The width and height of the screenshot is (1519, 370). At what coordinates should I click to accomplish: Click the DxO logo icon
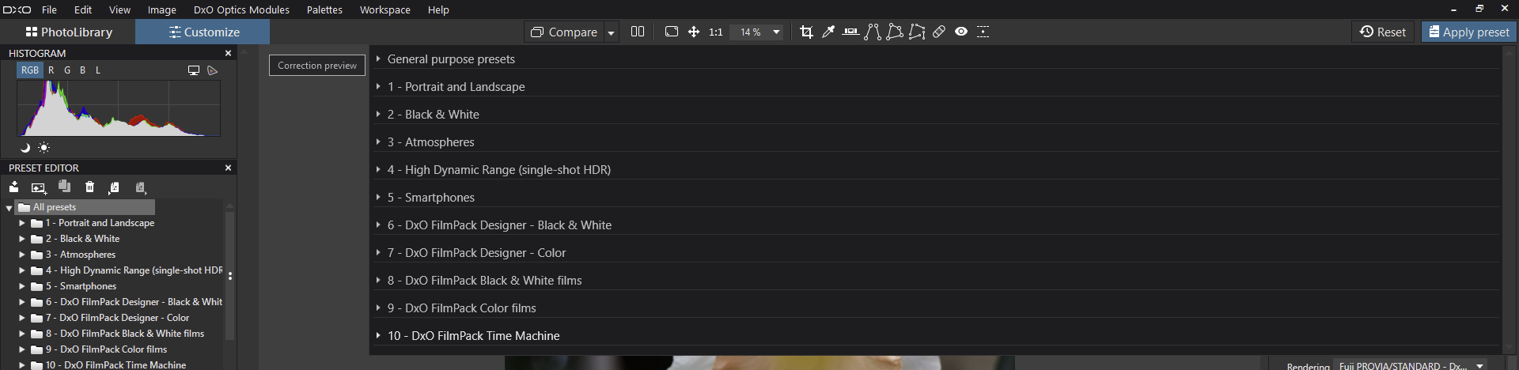[x=17, y=9]
